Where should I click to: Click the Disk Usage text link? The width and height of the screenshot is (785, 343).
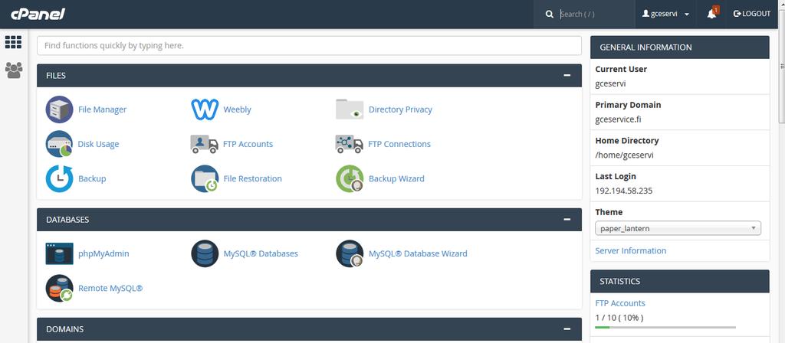(98, 144)
